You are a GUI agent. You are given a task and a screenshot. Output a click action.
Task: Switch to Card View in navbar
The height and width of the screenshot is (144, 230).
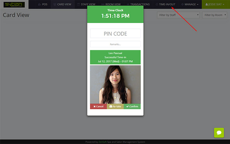(x=62, y=5)
